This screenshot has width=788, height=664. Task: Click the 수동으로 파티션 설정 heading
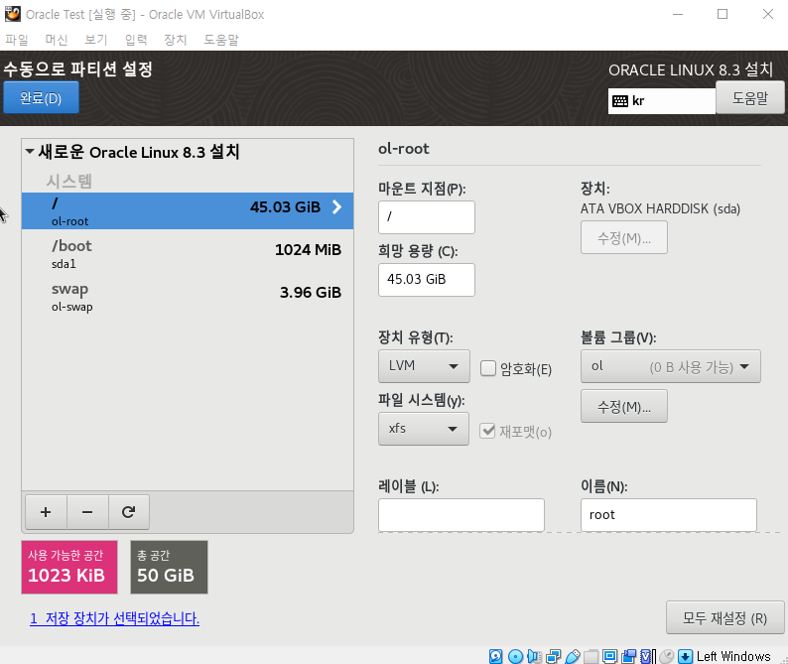click(77, 68)
